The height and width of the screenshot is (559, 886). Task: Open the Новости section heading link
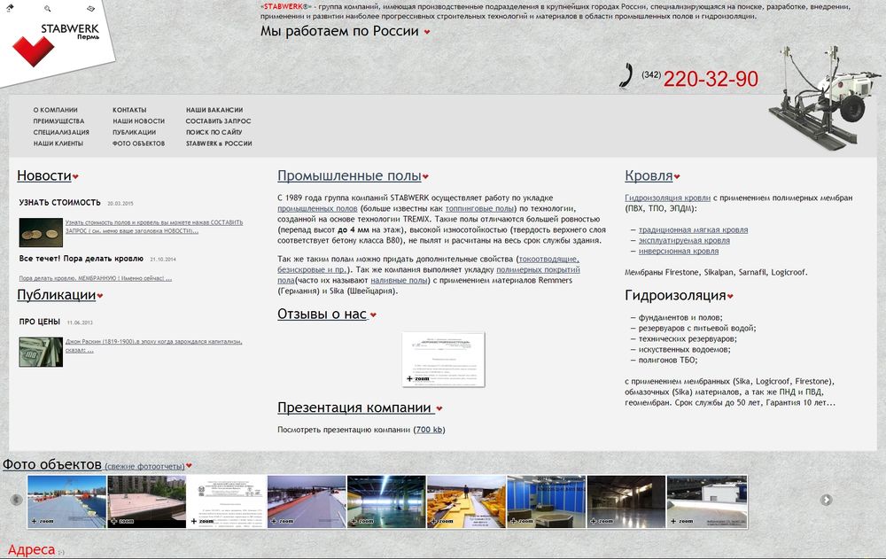click(x=44, y=175)
